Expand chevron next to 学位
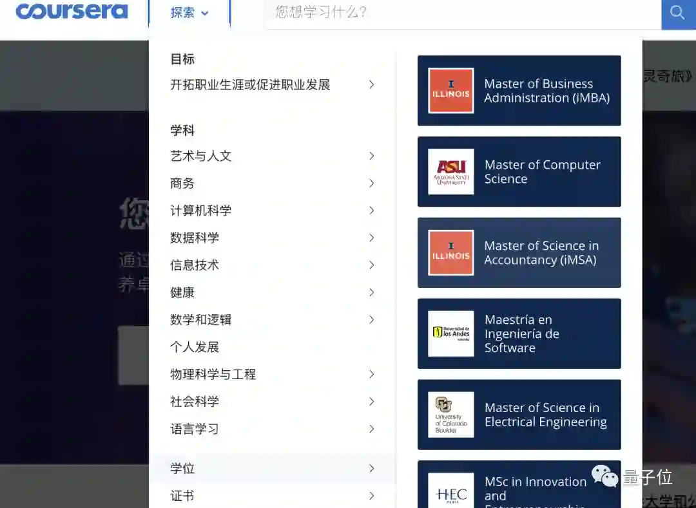This screenshot has width=696, height=508. 372,469
